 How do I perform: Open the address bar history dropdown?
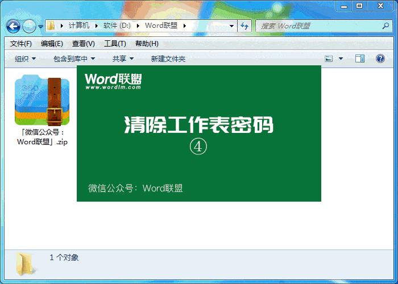[x=231, y=26]
